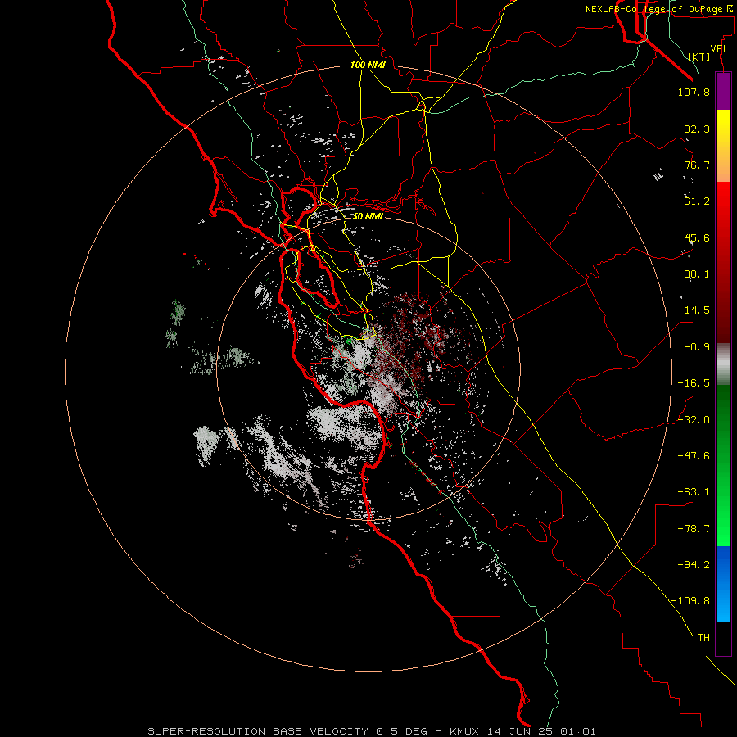Click the gray zero-velocity segment of color bar
This screenshot has width=737, height=737.
tap(723, 364)
